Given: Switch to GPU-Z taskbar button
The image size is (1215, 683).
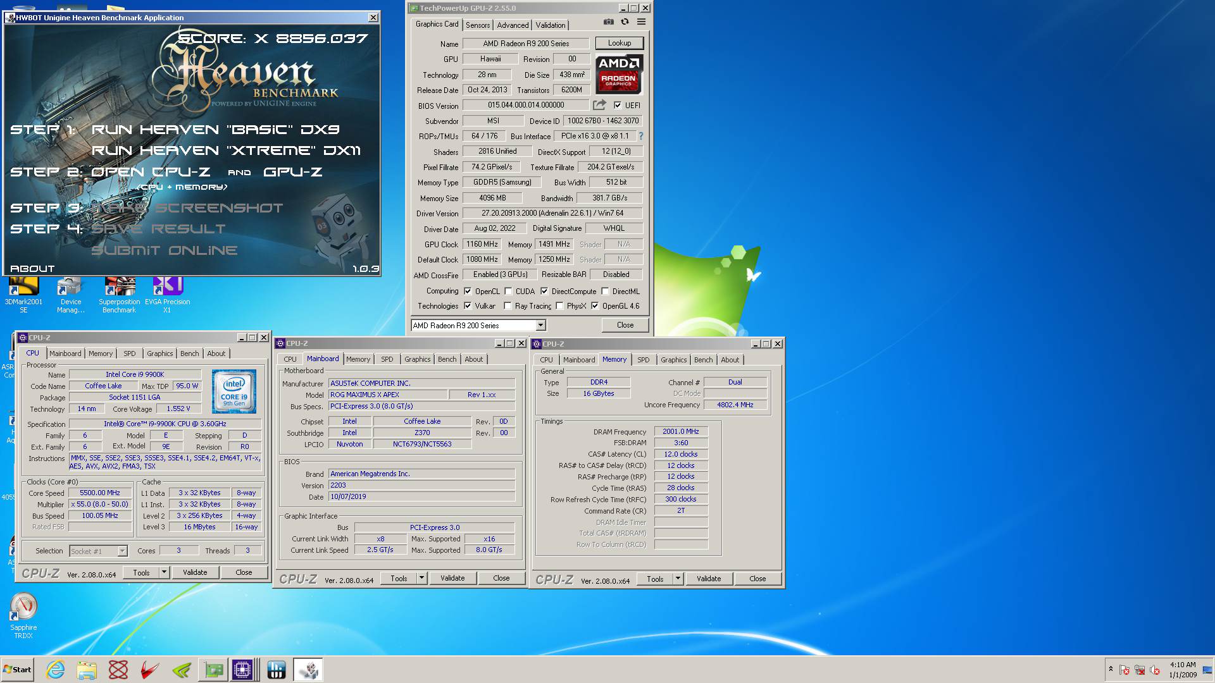Looking at the screenshot, I should click(213, 670).
